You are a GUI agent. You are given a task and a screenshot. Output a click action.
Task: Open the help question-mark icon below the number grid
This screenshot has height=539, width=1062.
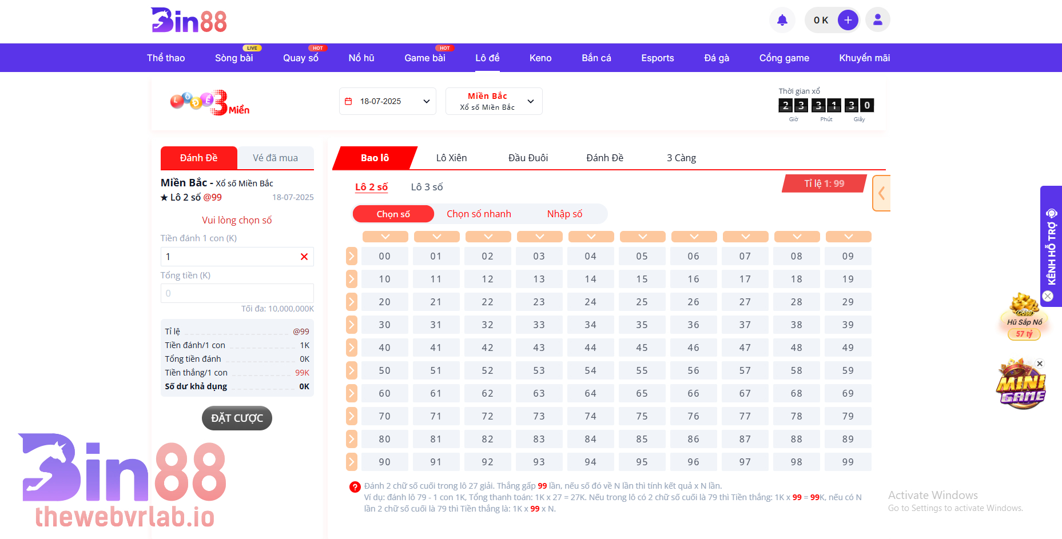354,487
